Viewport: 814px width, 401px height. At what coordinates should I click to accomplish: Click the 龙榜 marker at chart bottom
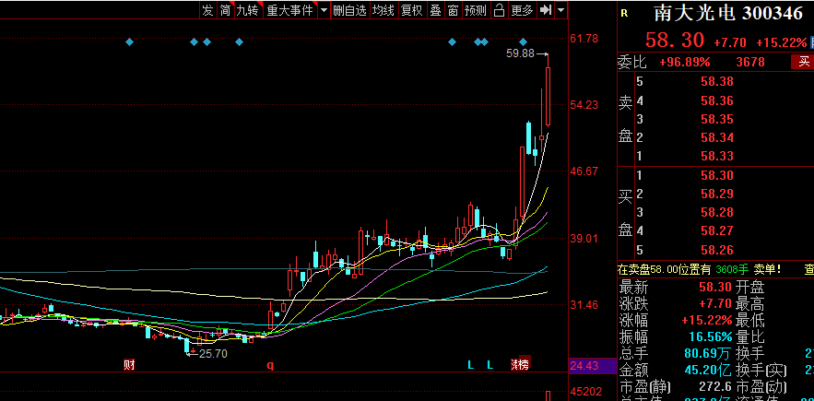click(x=520, y=365)
